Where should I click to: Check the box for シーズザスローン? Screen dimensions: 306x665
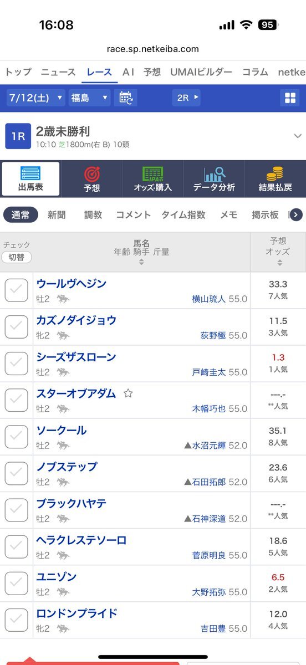[x=17, y=364]
